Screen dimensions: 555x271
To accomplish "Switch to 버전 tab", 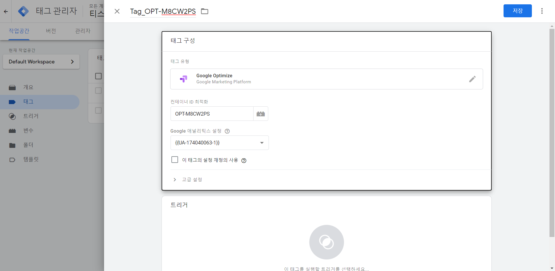I will [x=51, y=31].
